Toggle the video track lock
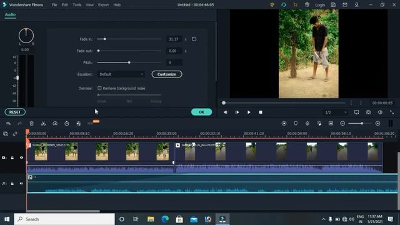Image resolution: width=400 pixels, height=225 pixels. (12, 157)
